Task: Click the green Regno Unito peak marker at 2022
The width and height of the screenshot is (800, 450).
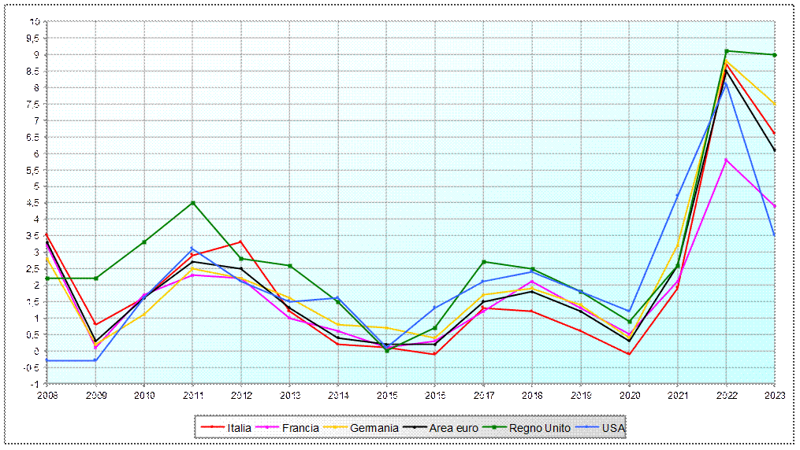Action: point(726,51)
